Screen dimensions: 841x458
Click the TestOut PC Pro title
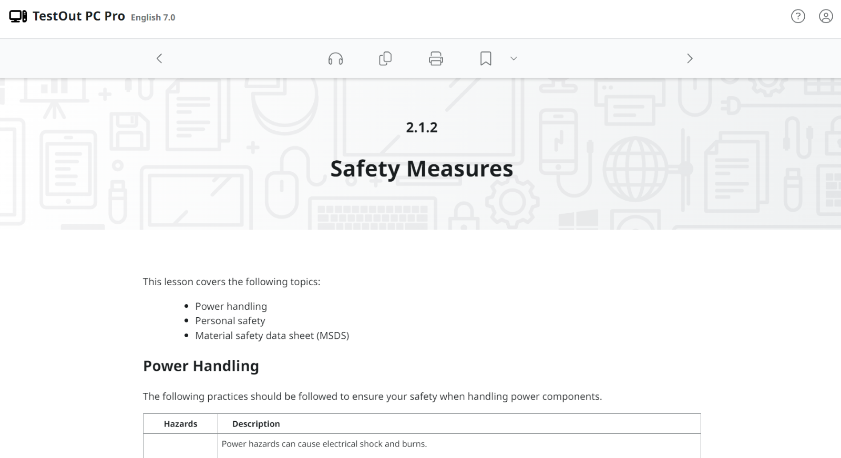(78, 16)
